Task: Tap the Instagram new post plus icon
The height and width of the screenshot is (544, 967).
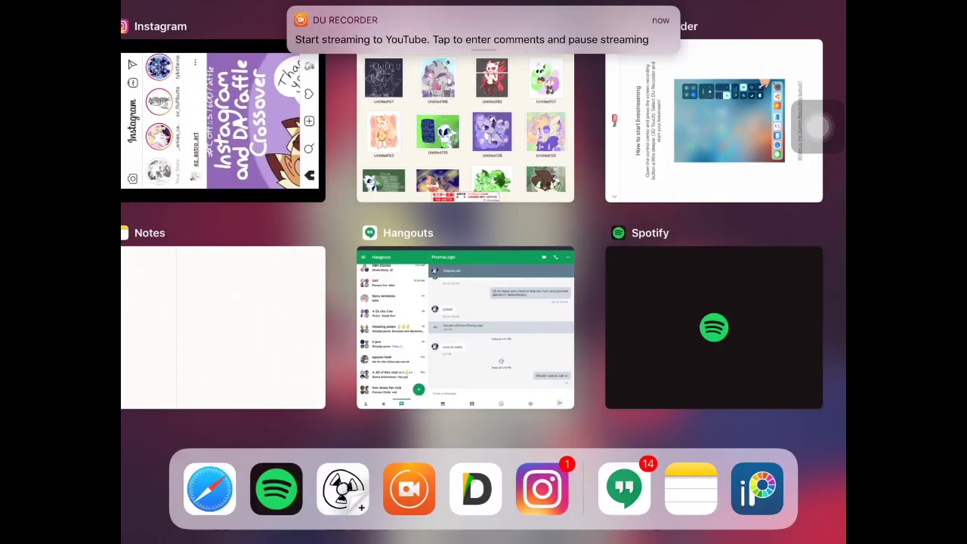Action: click(309, 121)
